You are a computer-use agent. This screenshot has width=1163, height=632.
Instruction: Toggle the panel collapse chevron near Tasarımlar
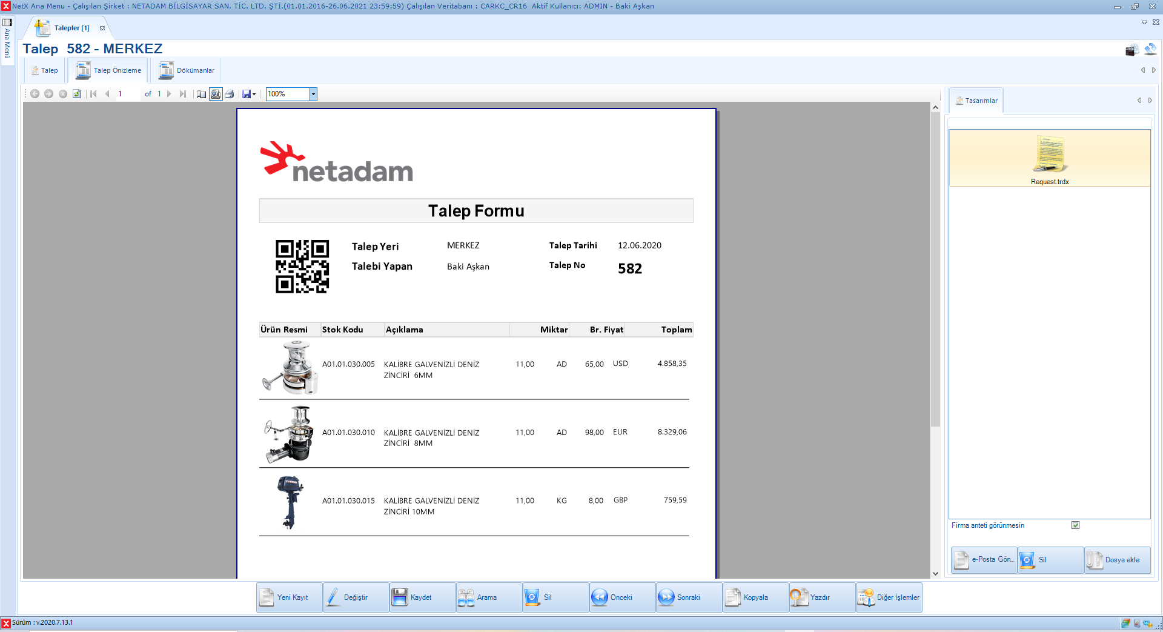tap(1139, 100)
